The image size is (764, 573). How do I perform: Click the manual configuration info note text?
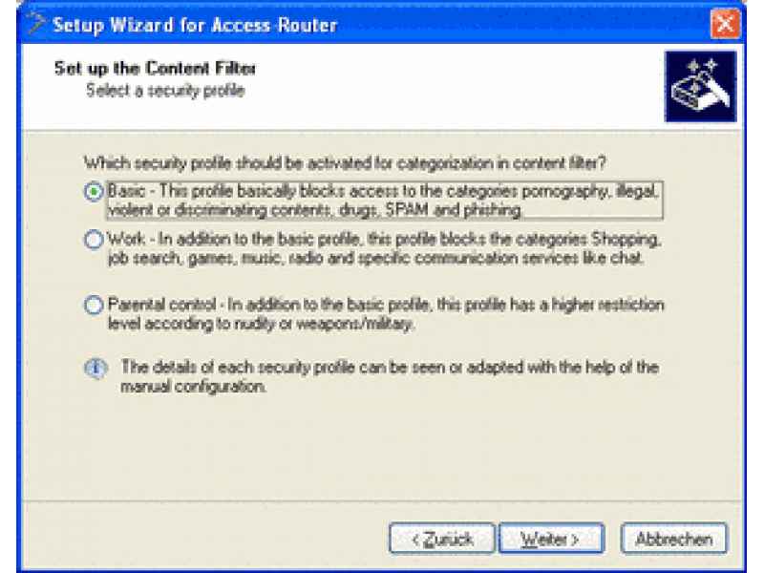coord(390,376)
